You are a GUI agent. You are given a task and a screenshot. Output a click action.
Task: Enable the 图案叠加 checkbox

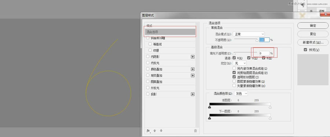click(x=148, y=82)
